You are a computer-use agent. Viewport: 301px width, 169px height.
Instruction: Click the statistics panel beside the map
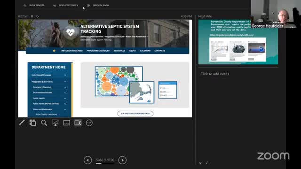[x=168, y=90]
